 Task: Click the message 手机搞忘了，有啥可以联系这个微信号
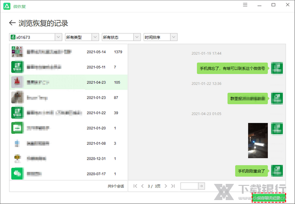coord(233,68)
